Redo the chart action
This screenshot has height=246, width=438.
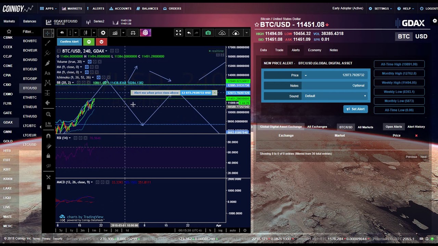click(196, 33)
